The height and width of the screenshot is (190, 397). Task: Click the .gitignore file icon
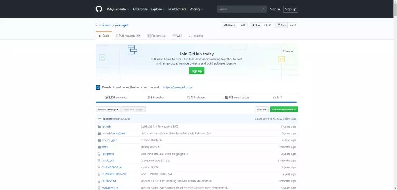pos(99,154)
